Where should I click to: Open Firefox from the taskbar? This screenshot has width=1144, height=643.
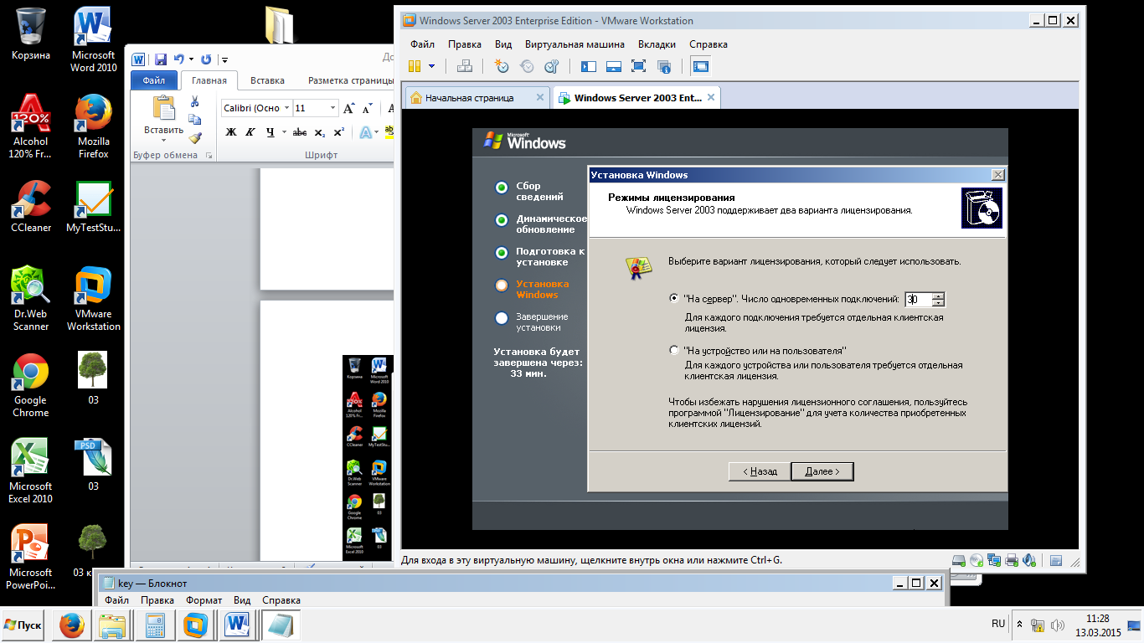pos(72,625)
